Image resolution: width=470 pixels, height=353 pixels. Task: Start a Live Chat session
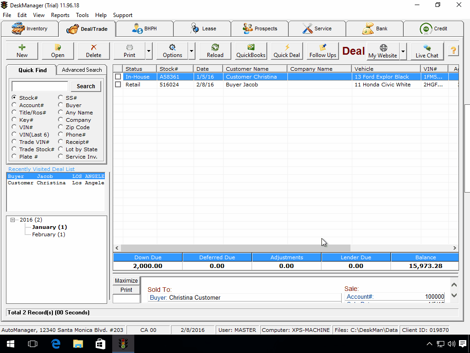[427, 51]
